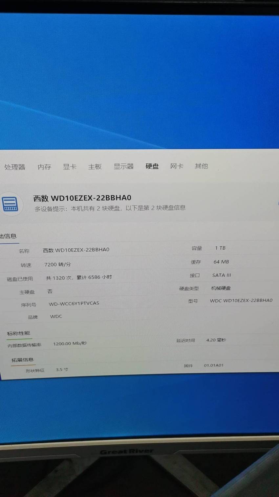
Task: Switch to the 网卡 tab
Action: (177, 166)
